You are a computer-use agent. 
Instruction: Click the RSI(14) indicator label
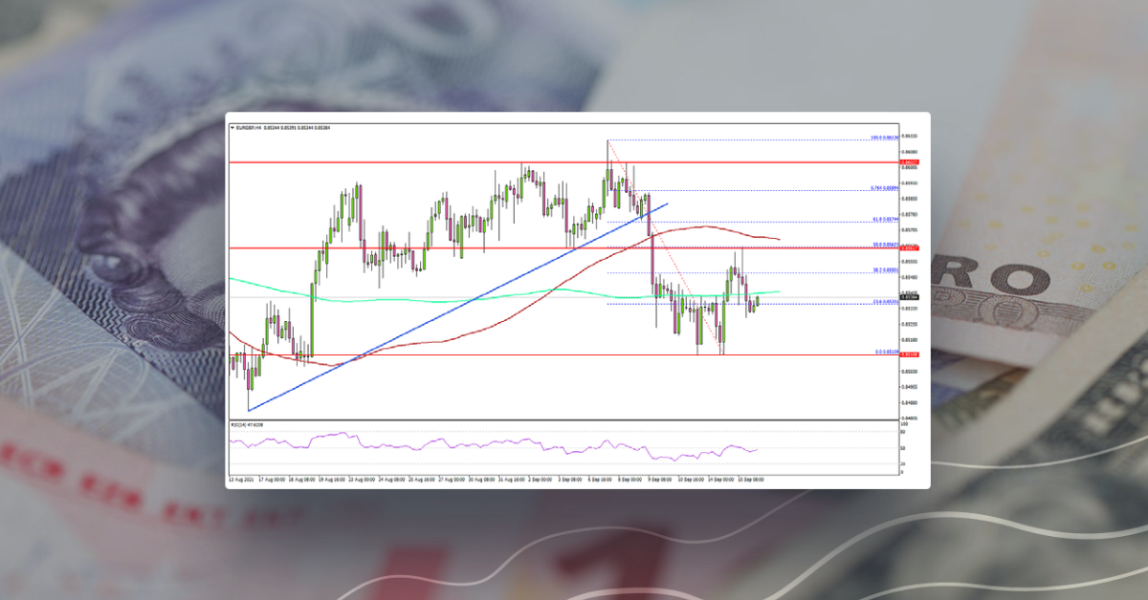(241, 423)
